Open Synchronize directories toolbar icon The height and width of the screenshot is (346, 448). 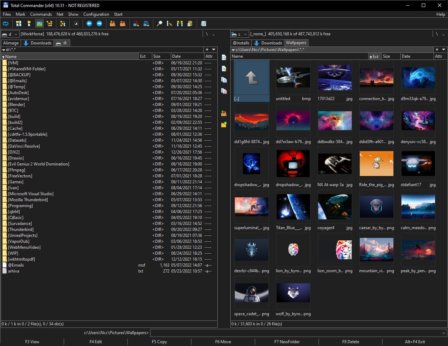(180, 23)
